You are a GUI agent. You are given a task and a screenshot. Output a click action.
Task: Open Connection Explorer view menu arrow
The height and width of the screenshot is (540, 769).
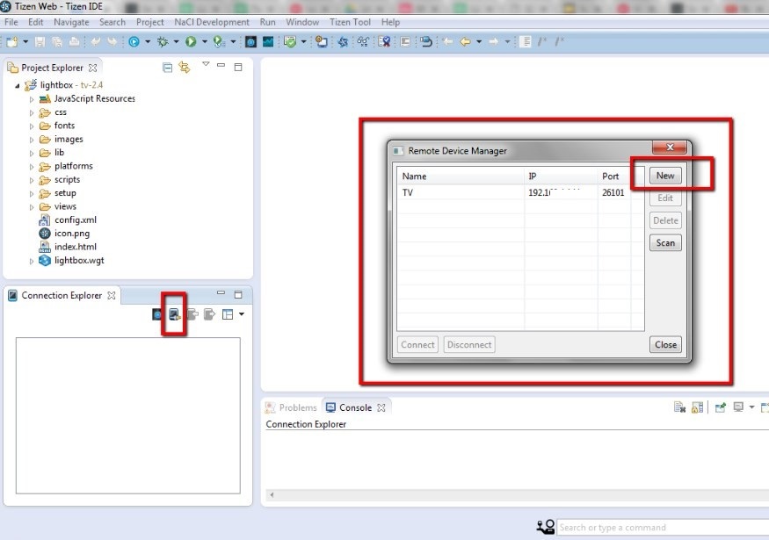[x=242, y=314]
